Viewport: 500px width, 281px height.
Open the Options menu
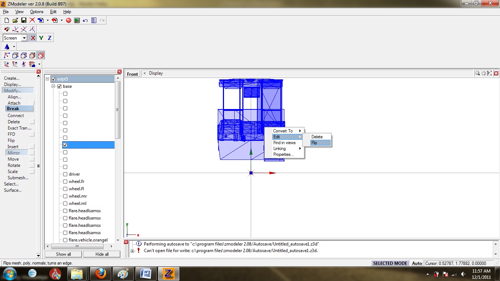(x=36, y=11)
